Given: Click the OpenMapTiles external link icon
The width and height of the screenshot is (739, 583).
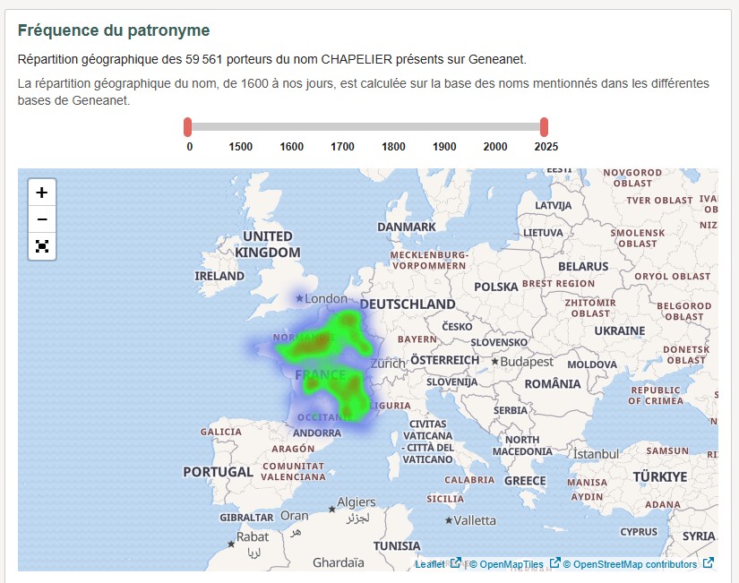Looking at the screenshot, I should click(553, 564).
